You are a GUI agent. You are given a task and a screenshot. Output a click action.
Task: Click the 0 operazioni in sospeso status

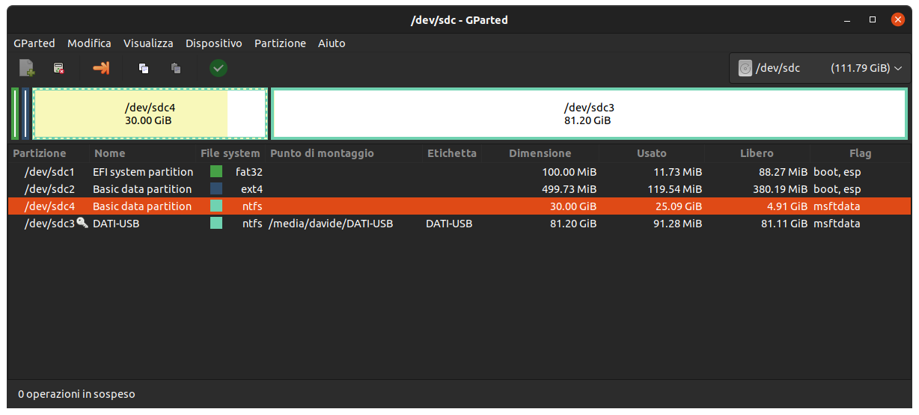(76, 393)
